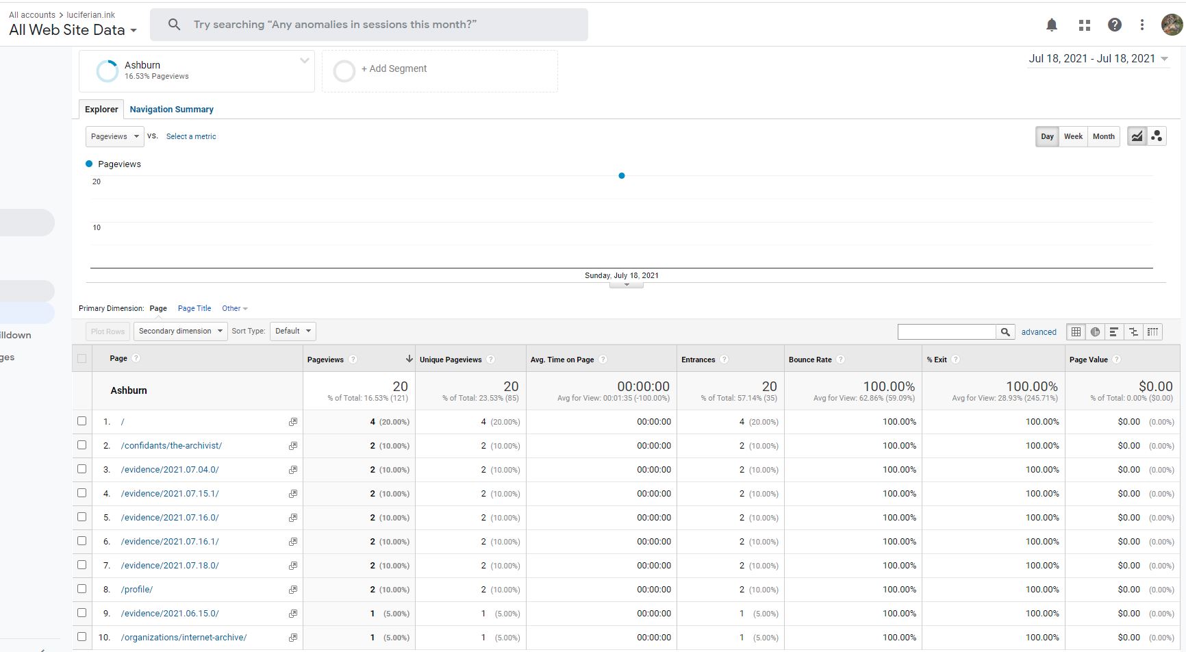1186x652 pixels.
Task: Click the help question mark icon
Action: coord(1115,25)
